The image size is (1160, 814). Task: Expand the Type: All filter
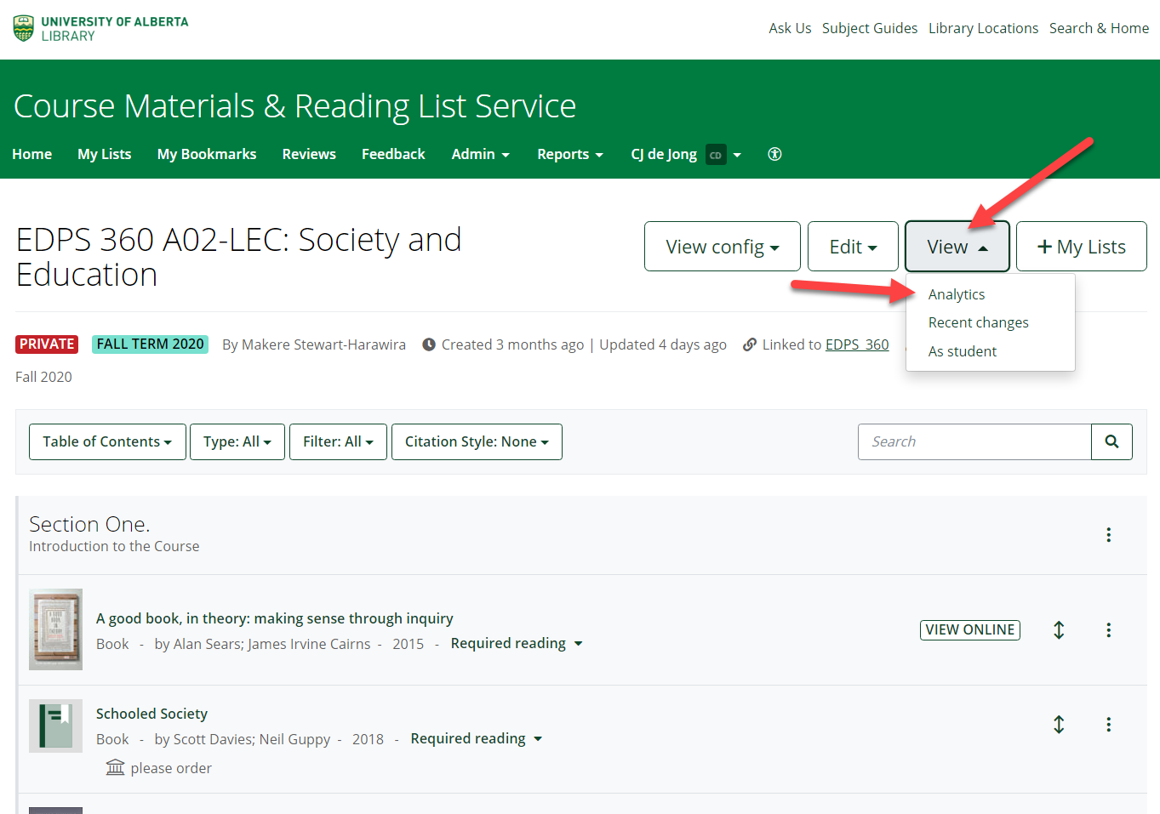(237, 441)
